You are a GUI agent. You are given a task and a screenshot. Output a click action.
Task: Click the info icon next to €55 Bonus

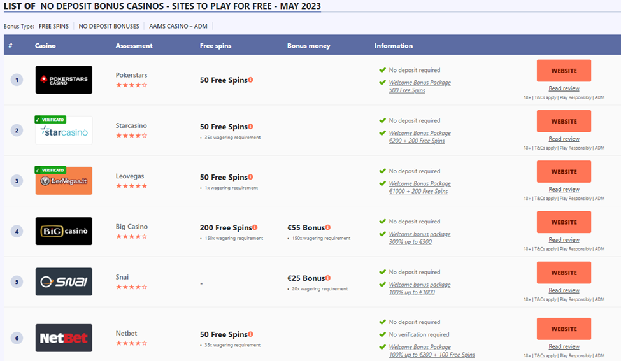pyautogui.click(x=328, y=227)
